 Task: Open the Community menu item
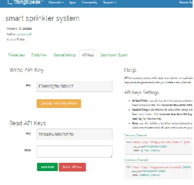pyautogui.click(x=90, y=2)
